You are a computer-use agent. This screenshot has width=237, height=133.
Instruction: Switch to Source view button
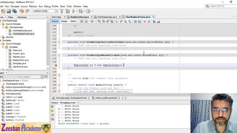pos(55,21)
